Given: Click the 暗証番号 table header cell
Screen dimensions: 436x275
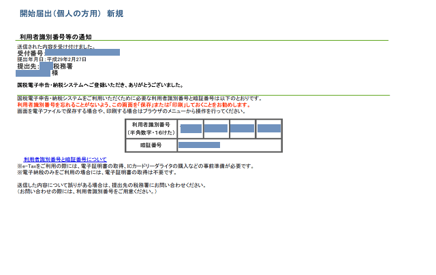Looking at the screenshot, I should 151,145.
